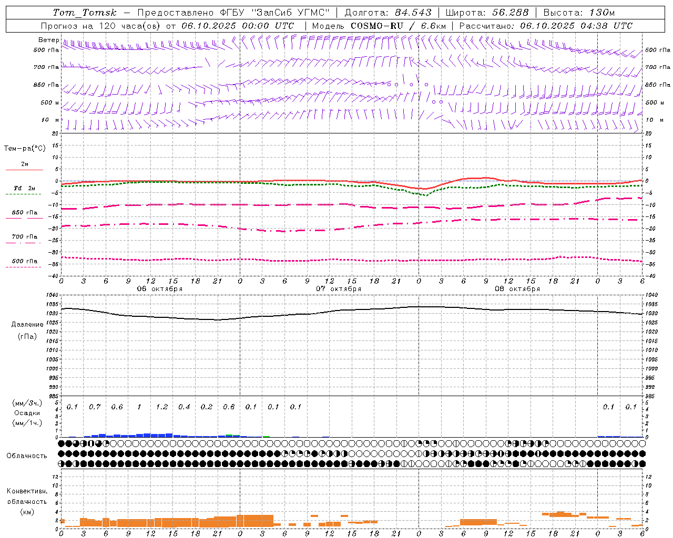The image size is (673, 538).
Task: Click the 500 гПа temperature legend entry
Action: (x=24, y=261)
